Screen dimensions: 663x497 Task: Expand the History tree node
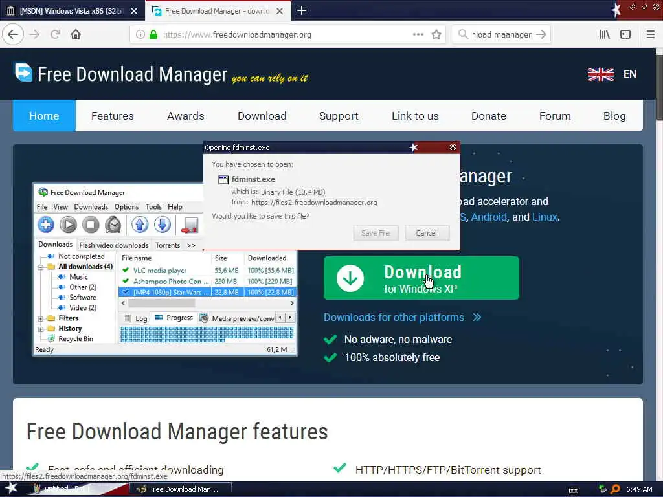41,329
